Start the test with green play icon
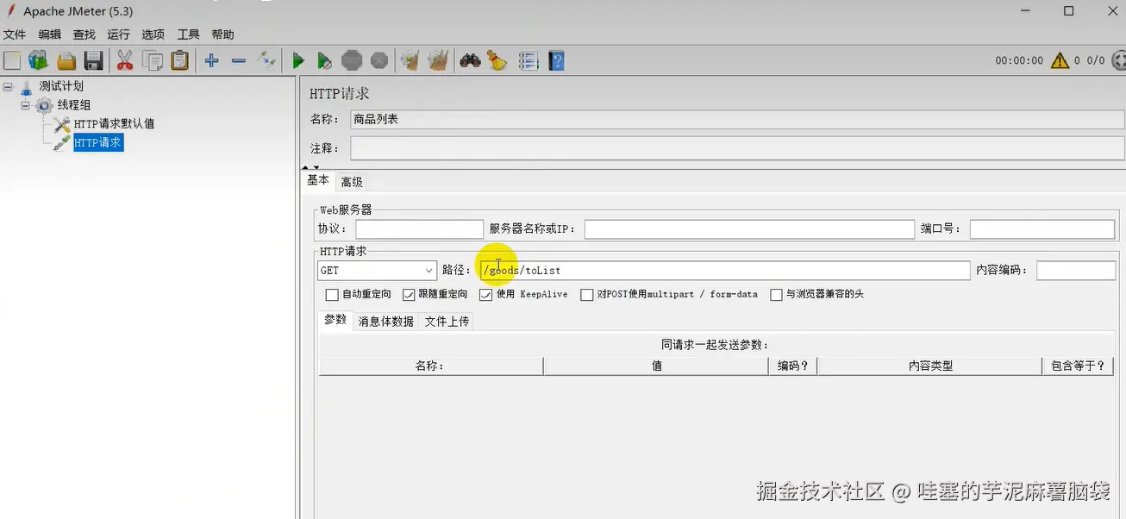 click(x=297, y=60)
